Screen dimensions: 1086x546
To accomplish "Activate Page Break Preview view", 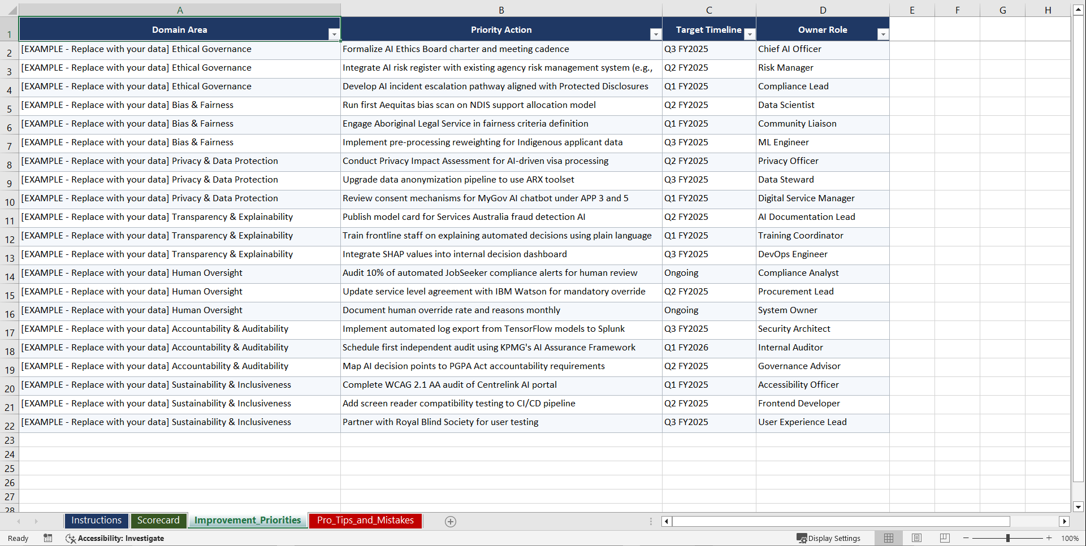I will 945,538.
